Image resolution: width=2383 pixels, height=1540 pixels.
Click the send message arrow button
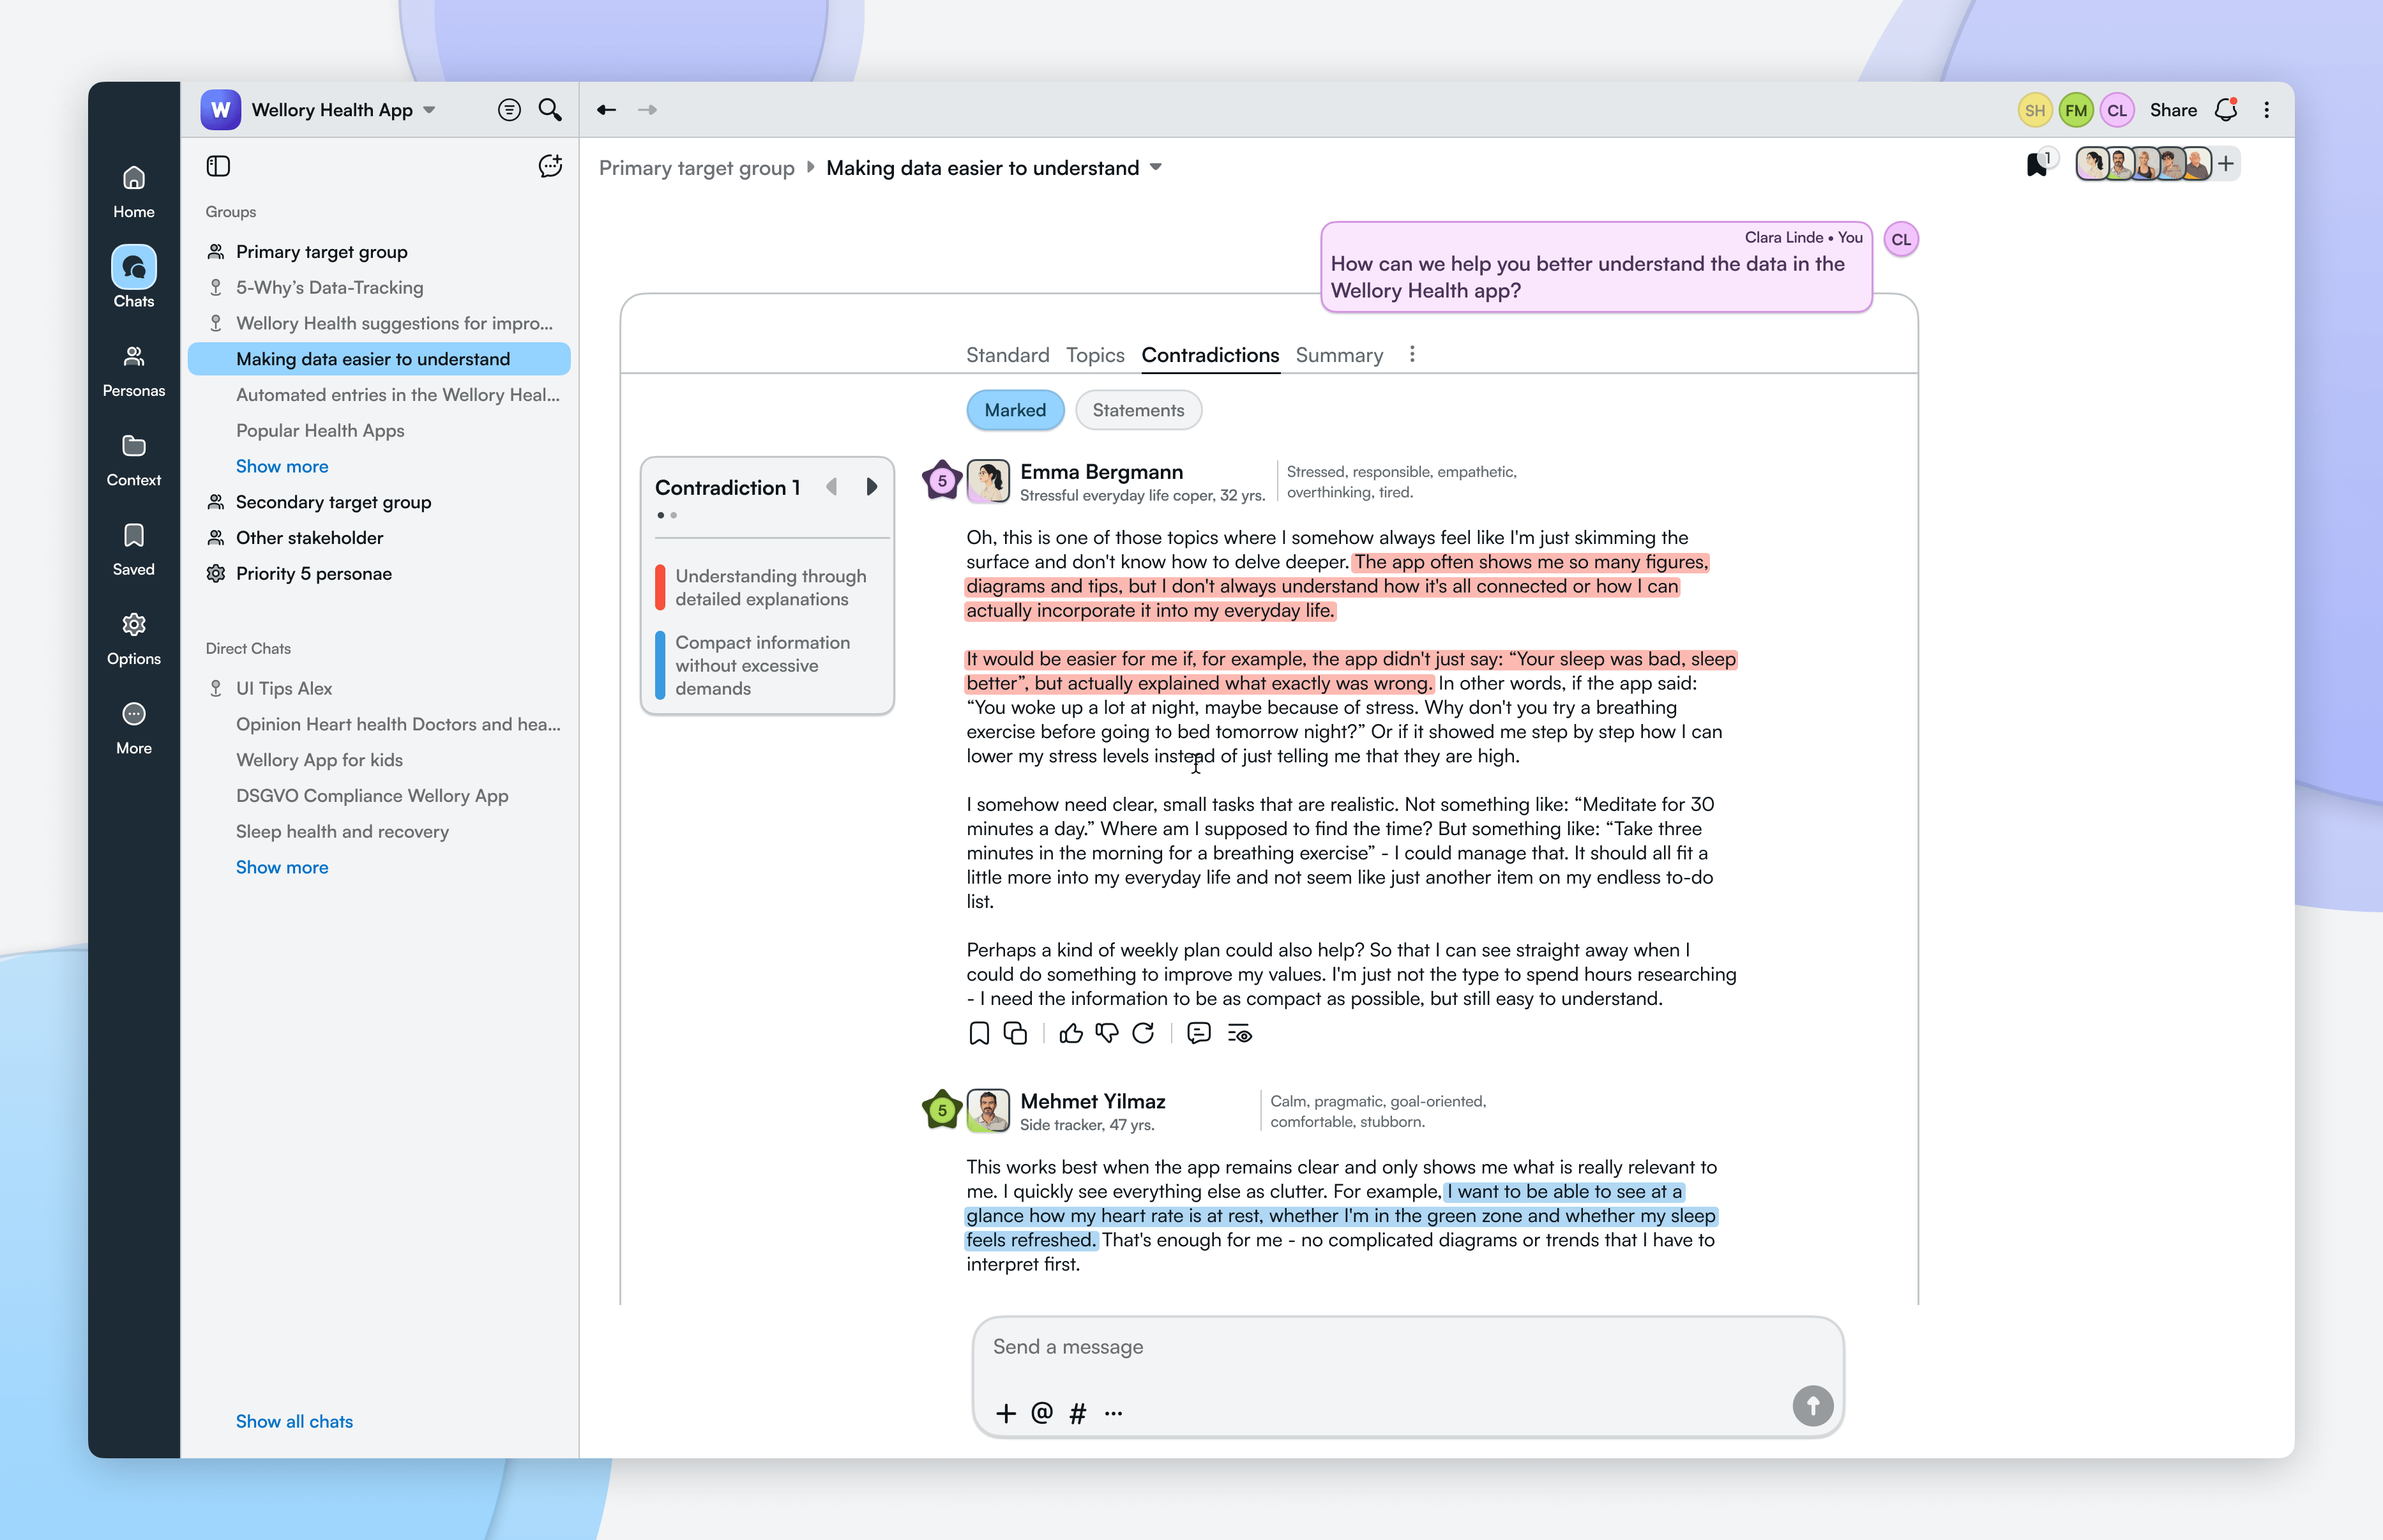[x=1812, y=1405]
